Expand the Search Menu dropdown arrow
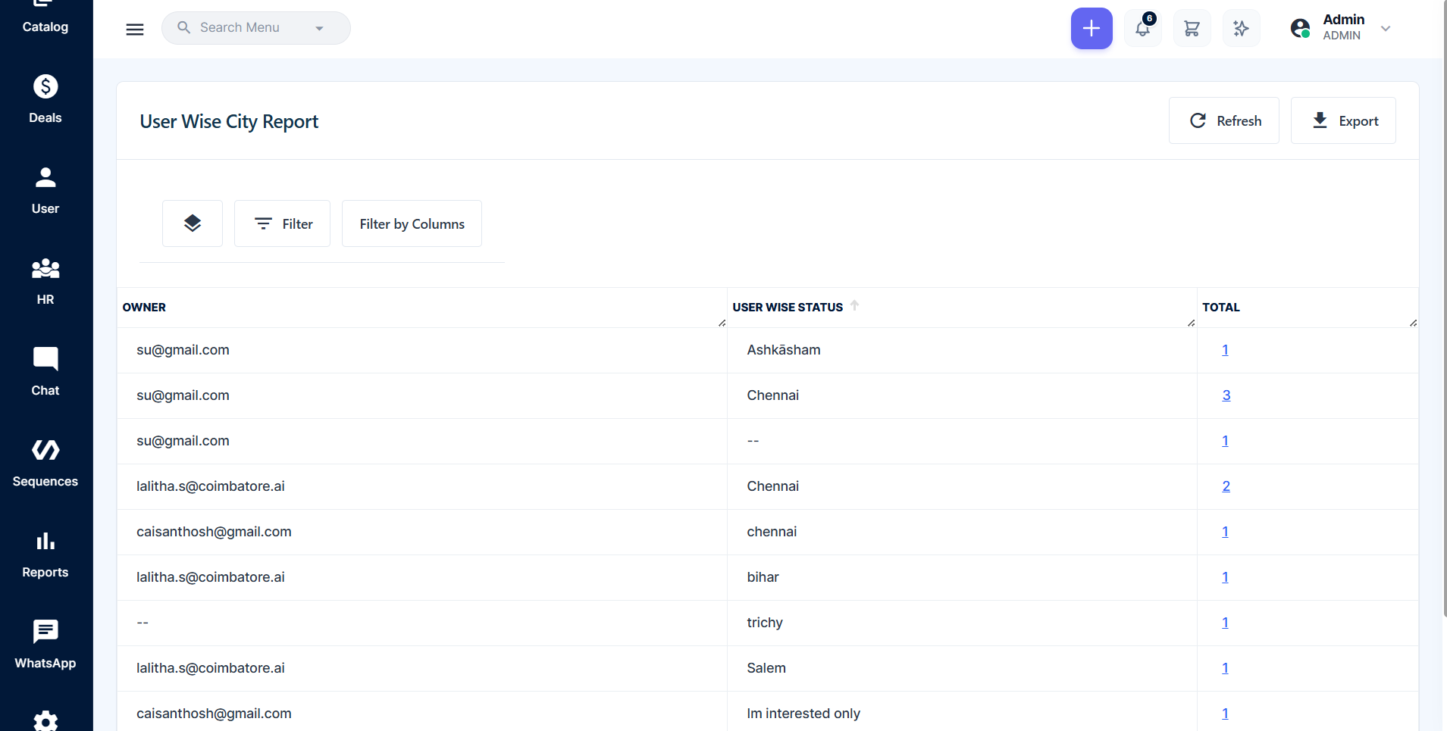 [319, 29]
